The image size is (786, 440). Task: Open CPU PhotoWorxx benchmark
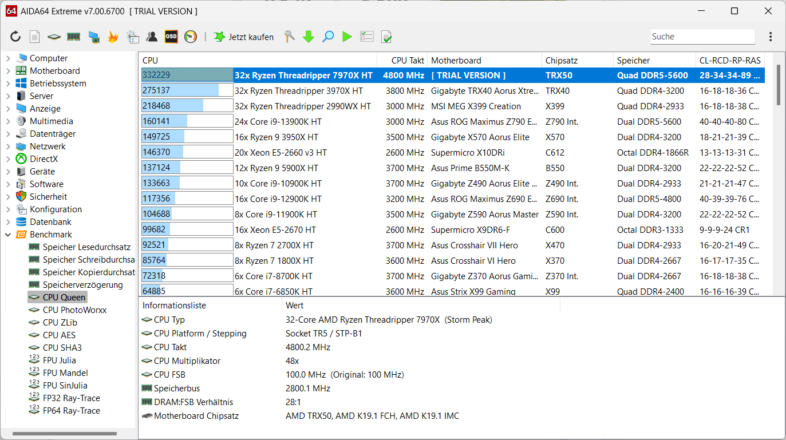pos(74,310)
